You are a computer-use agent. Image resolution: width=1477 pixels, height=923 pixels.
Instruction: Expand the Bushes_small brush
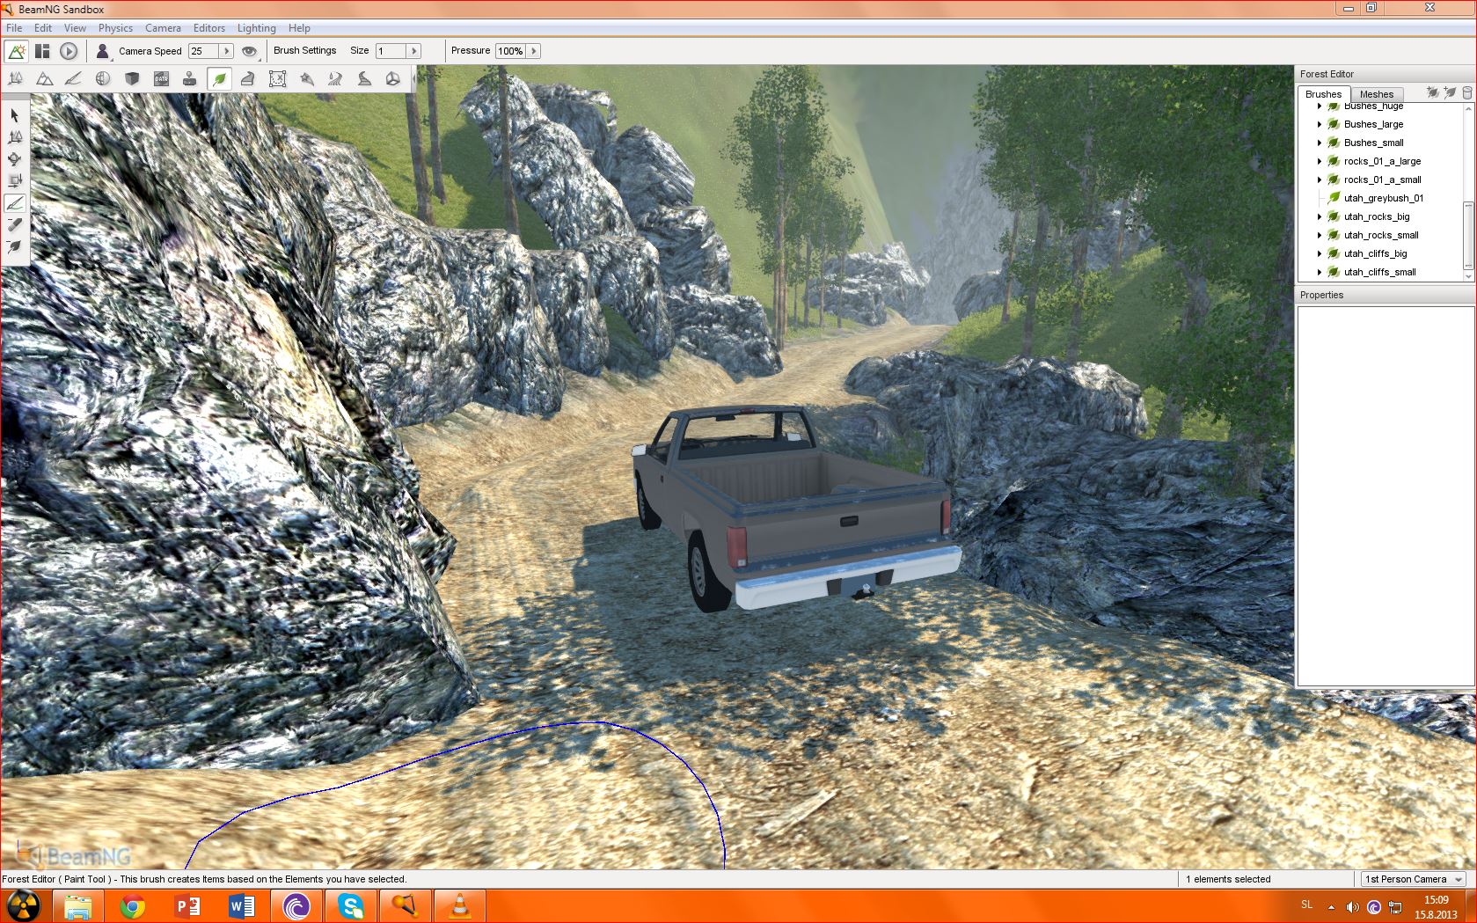1320,143
